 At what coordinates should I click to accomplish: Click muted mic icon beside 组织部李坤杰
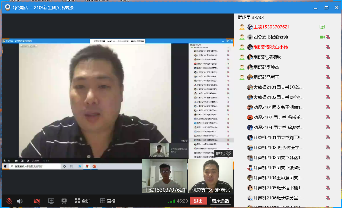point(328,67)
